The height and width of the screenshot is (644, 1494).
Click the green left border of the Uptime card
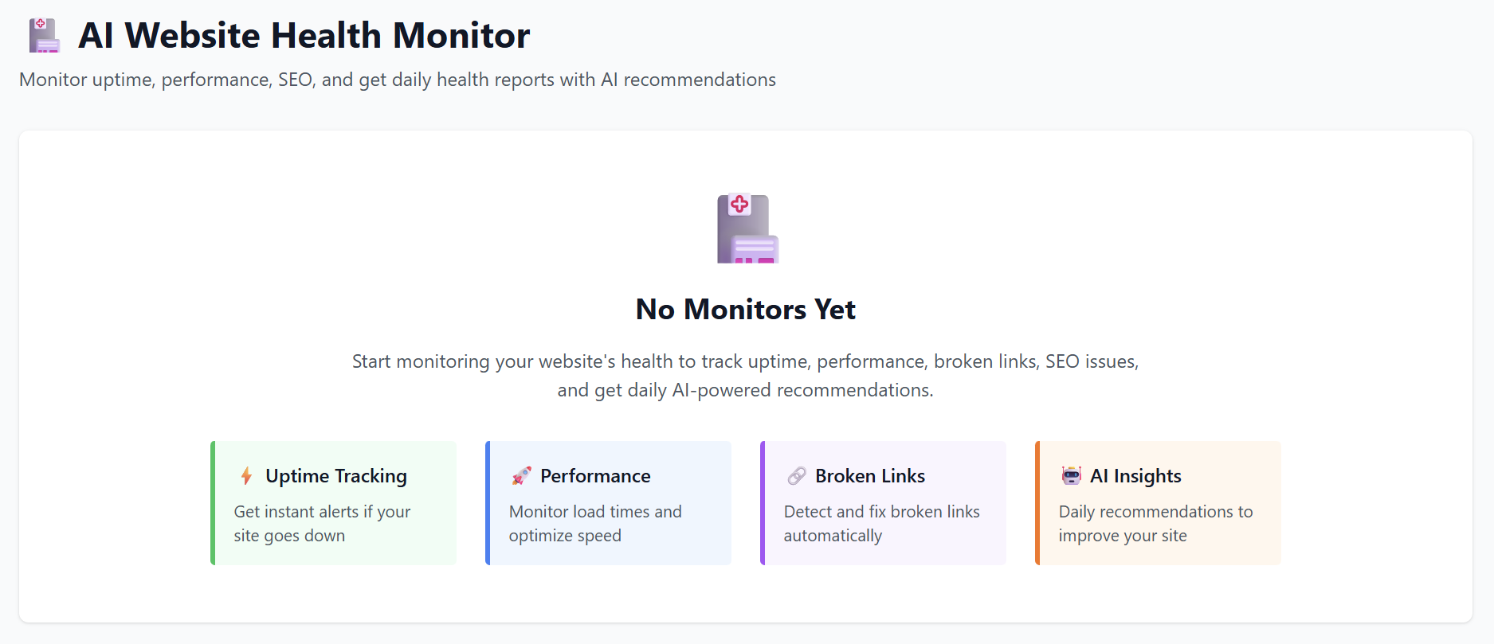(213, 503)
